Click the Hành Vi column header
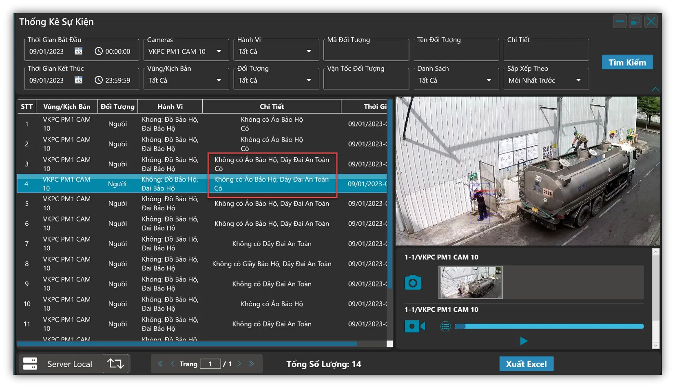 [x=170, y=106]
